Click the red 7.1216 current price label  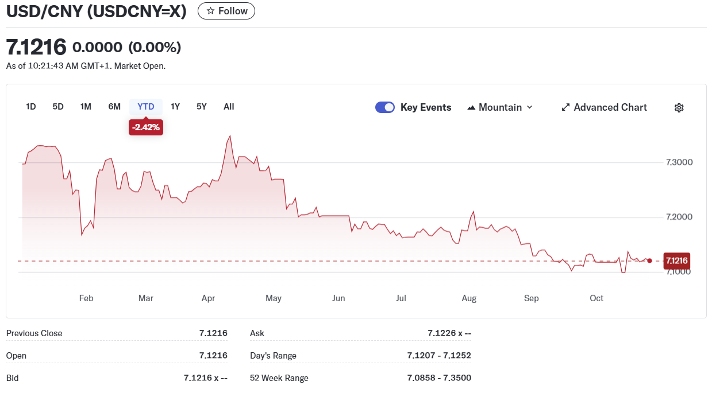pyautogui.click(x=676, y=261)
